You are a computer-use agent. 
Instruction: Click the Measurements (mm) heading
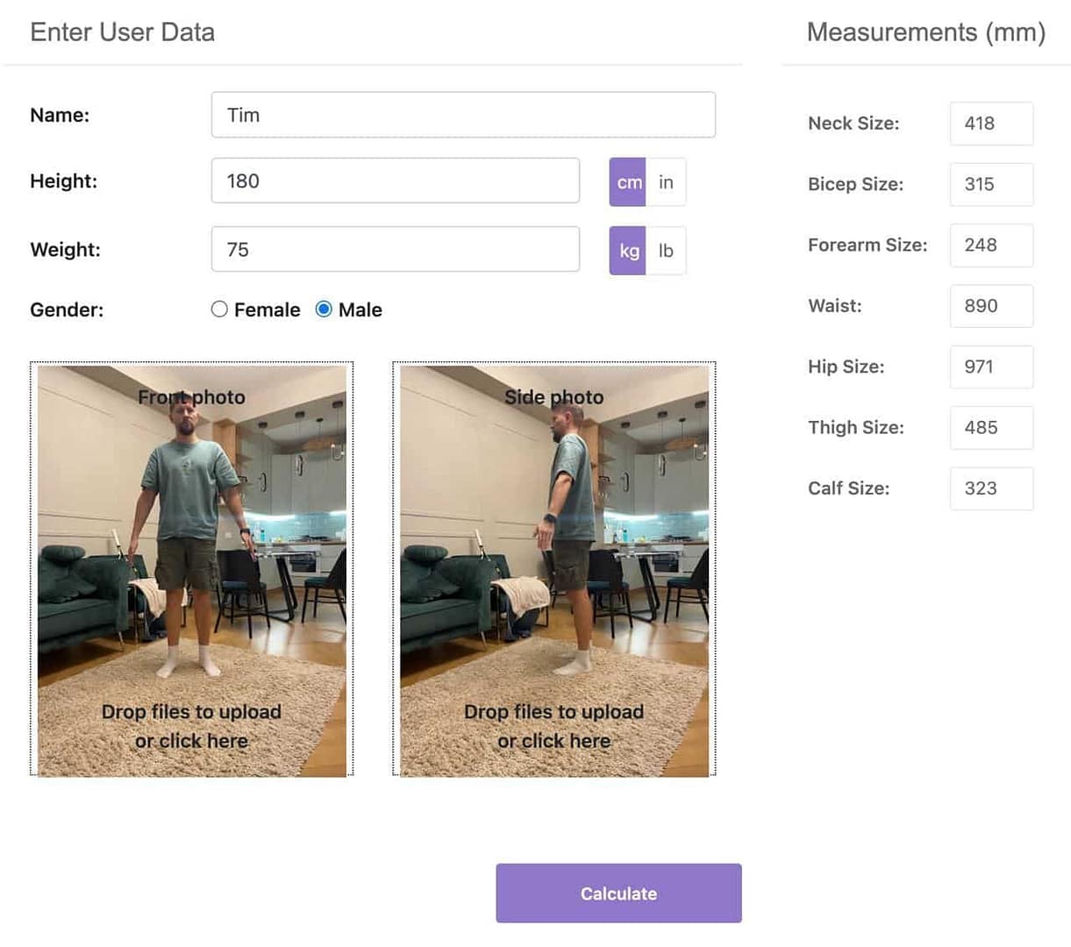925,32
